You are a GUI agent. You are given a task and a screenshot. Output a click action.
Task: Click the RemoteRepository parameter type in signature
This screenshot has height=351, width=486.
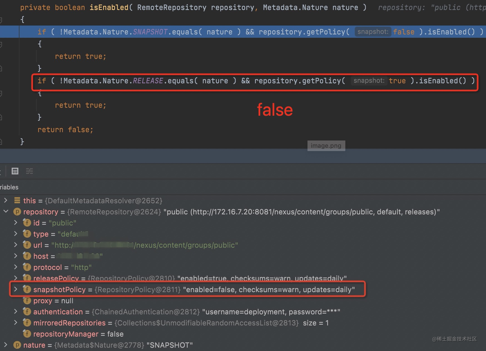coord(172,7)
